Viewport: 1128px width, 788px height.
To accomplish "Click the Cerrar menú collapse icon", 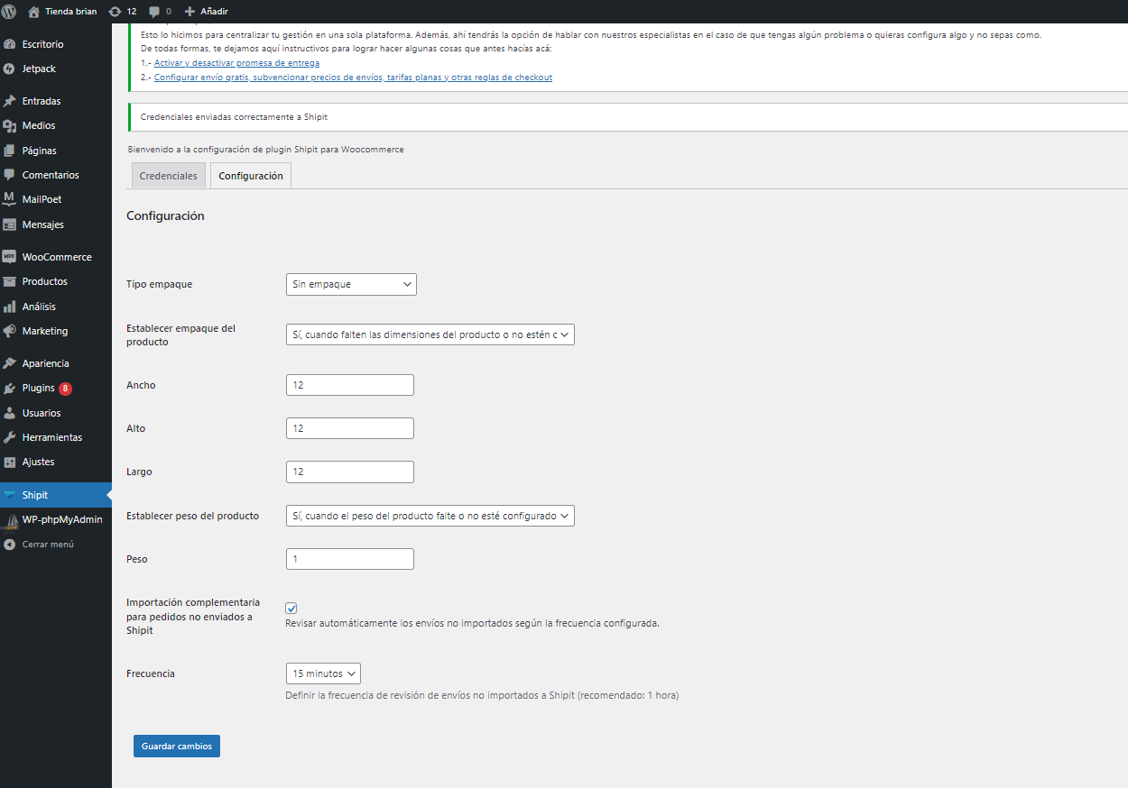I will (x=10, y=545).
